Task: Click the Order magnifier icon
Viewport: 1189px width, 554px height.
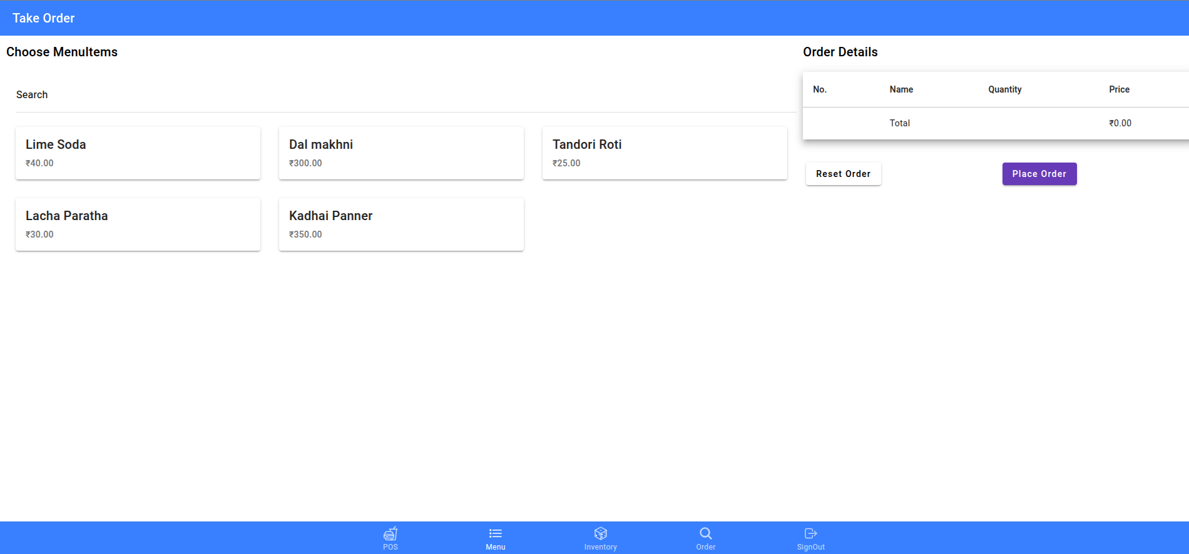Action: pos(705,533)
